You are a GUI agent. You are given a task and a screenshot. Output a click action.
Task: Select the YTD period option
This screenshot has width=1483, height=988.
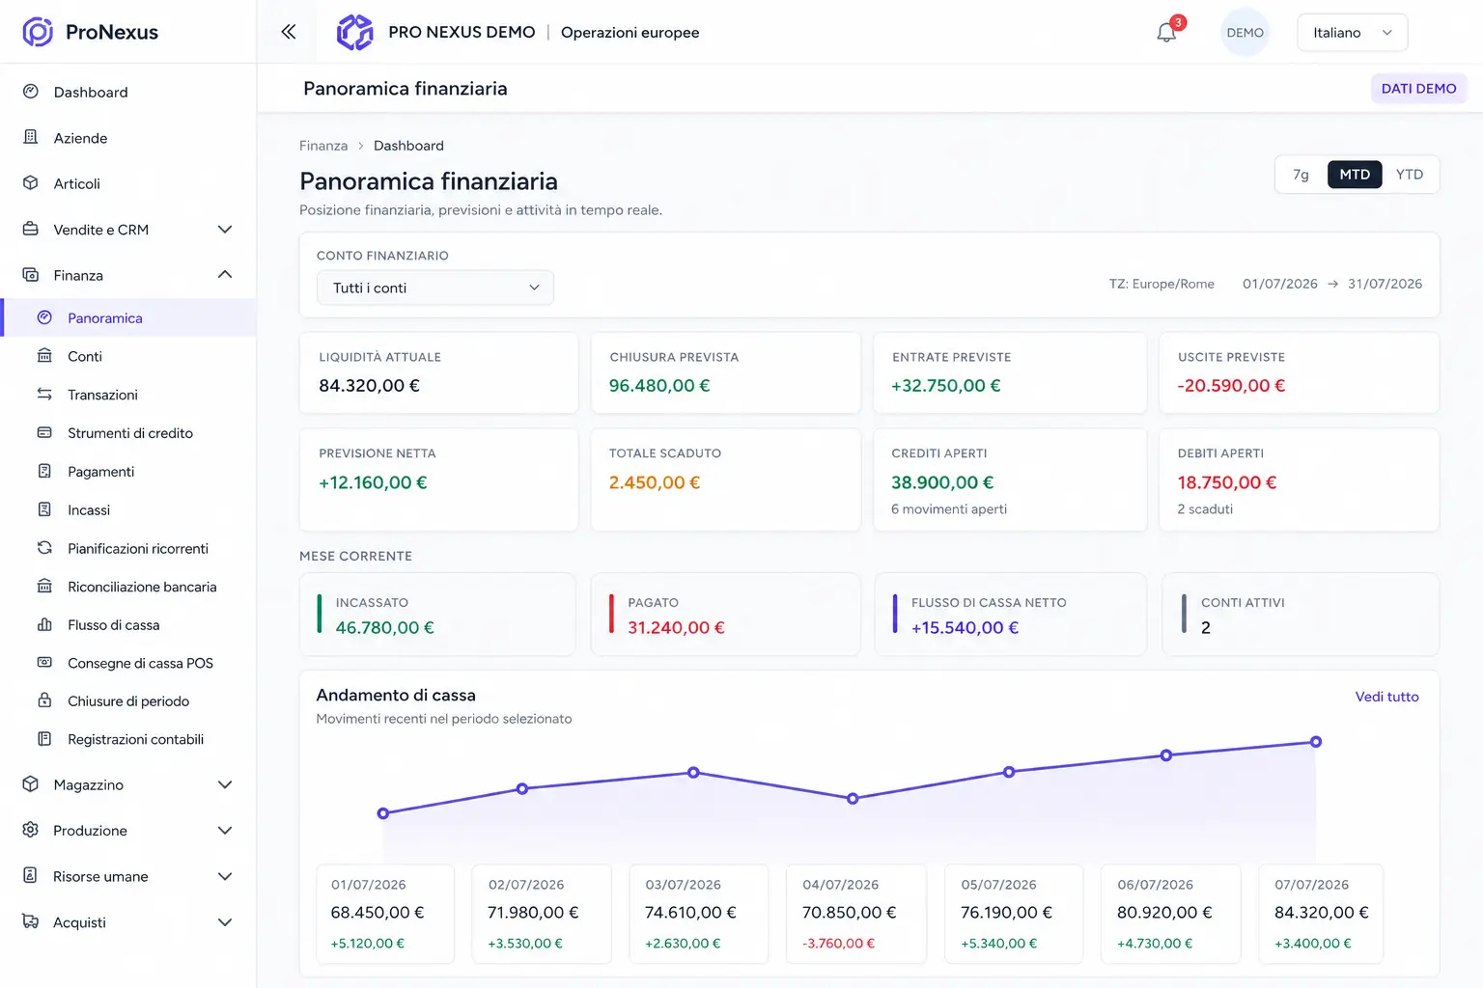[1410, 175]
